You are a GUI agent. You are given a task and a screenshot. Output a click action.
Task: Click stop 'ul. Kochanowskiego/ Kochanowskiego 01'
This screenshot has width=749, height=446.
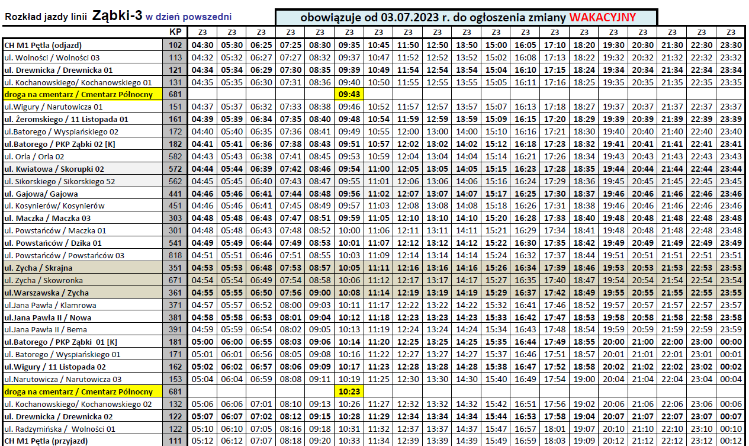(x=78, y=82)
